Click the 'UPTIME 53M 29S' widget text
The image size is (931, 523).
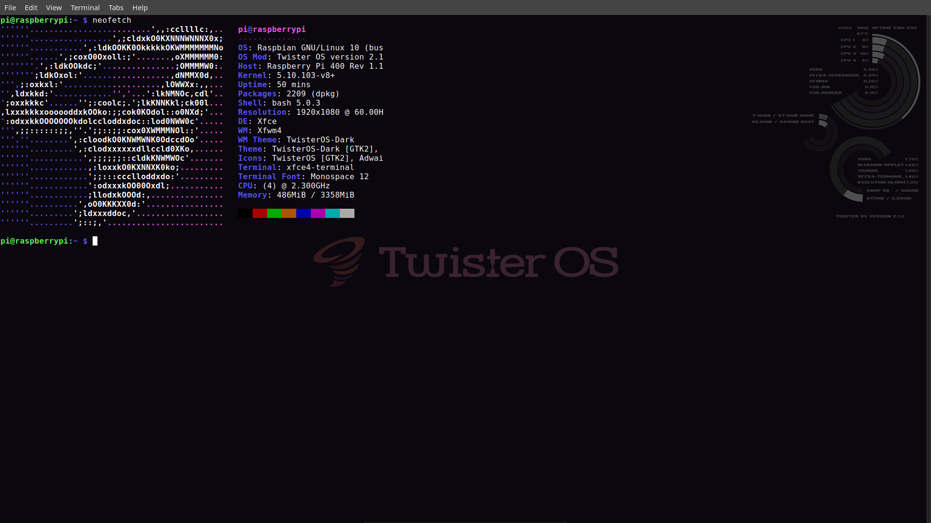(894, 28)
